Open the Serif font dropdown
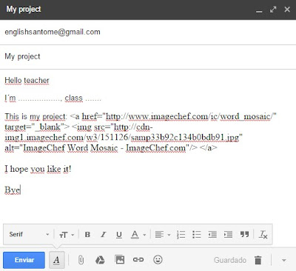The width and height of the screenshot is (296, 271). click(29, 235)
